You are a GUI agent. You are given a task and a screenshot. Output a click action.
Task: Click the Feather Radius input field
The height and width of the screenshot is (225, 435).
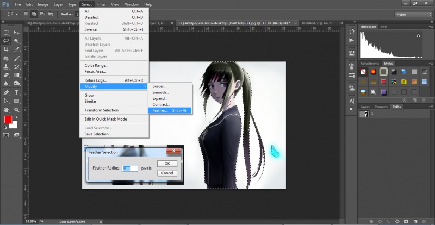(x=130, y=168)
